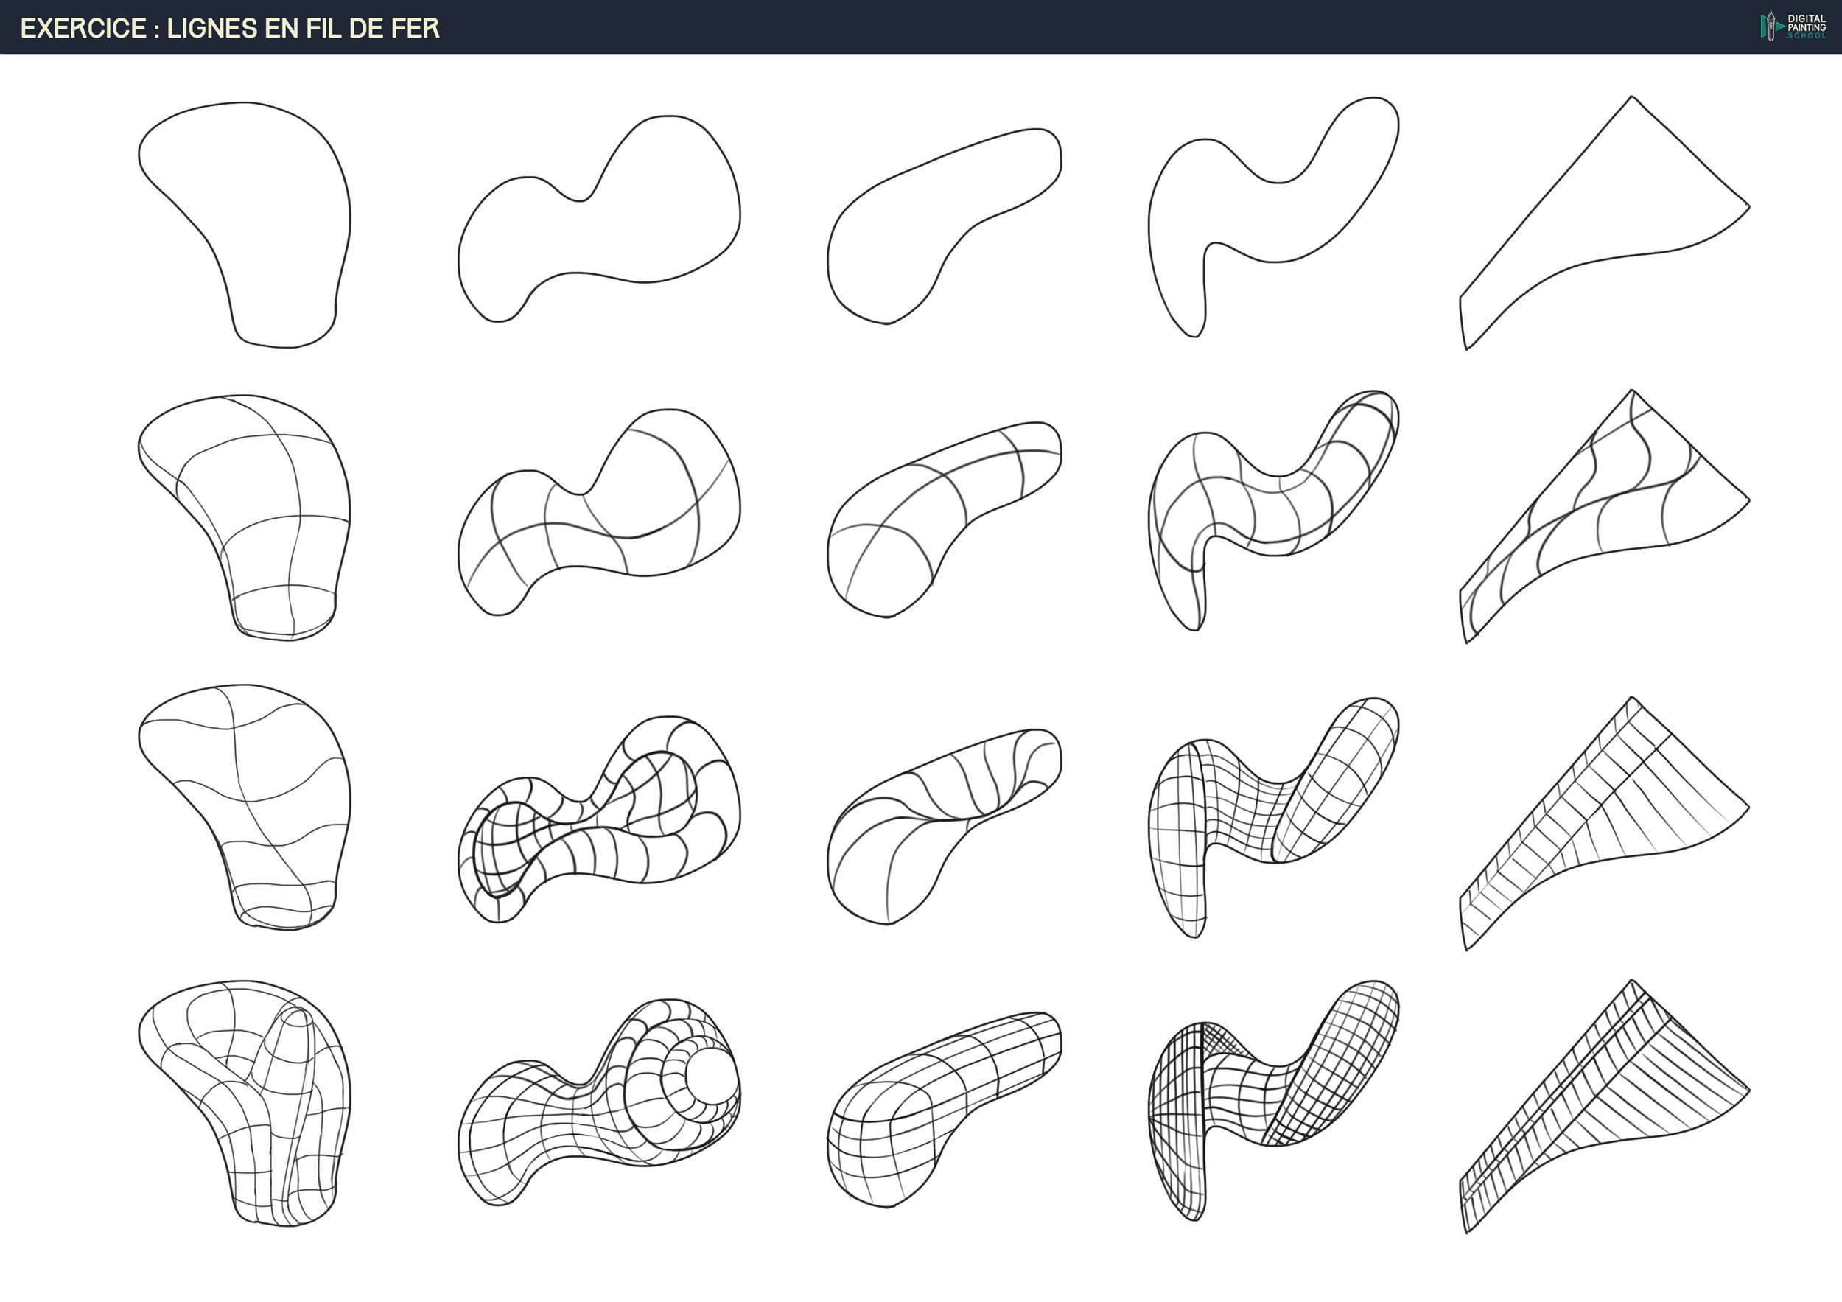The image size is (1842, 1302).
Task: Click bottom-row blob with cone inside
Action: tap(255, 1099)
